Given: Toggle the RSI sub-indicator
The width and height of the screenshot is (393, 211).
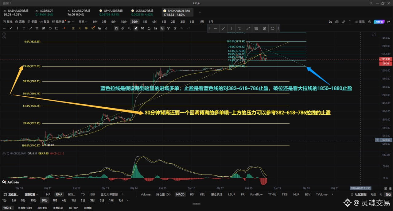Looking at the screenshot, I should (192, 194).
